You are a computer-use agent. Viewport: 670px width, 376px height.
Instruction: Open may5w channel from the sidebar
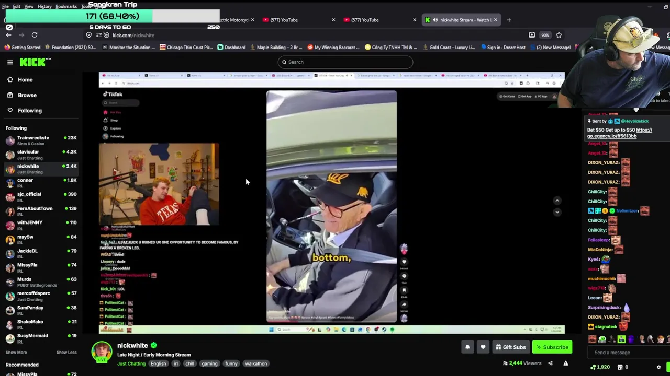[x=41, y=239]
